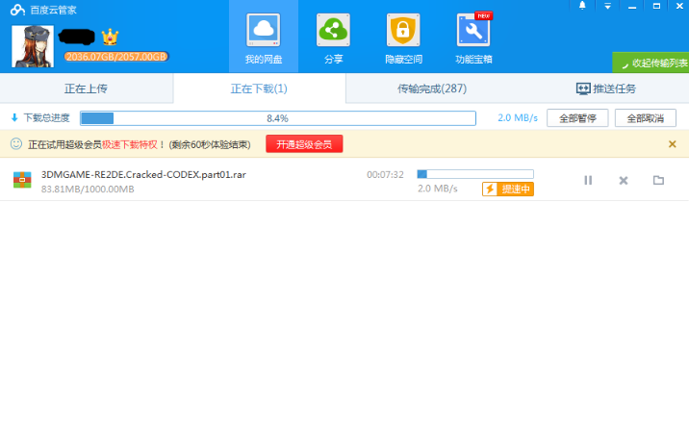The image size is (689, 429).
Task: Click the 极速下载特权 red link text
Action: (130, 144)
